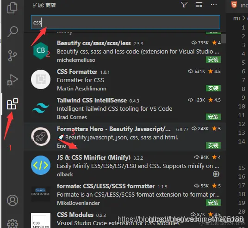The image size is (248, 228).
Task: Install the CSS Formatter extension
Action: (213, 88)
